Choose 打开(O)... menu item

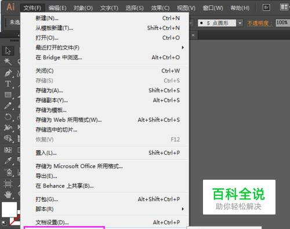[x=104, y=38]
